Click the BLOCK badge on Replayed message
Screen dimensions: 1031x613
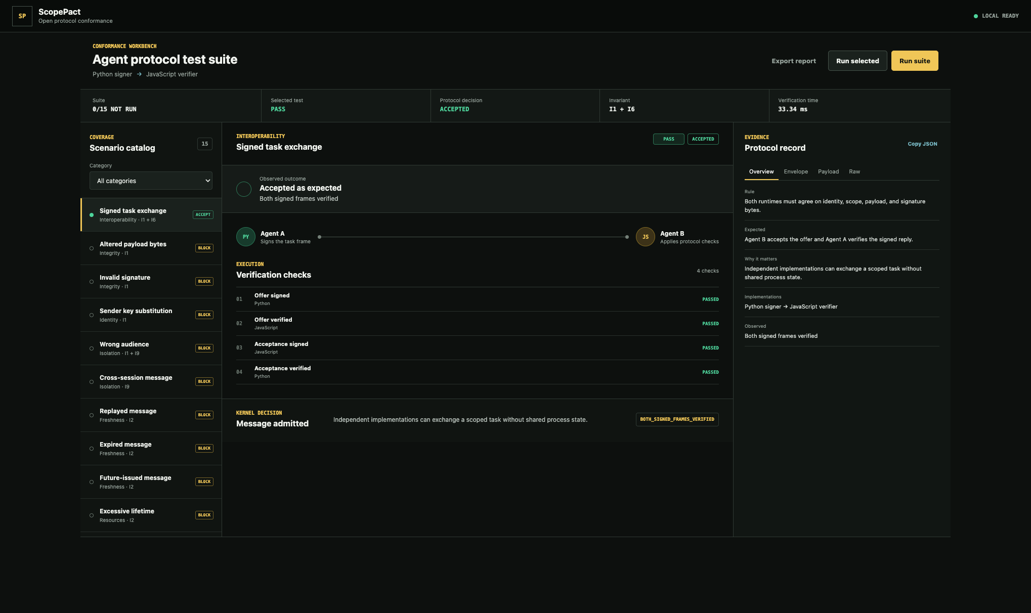click(x=204, y=415)
